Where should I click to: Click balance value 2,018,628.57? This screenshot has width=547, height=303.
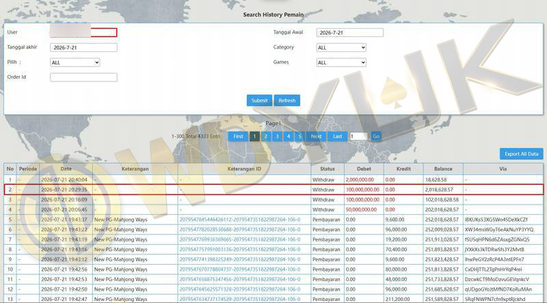tap(439, 189)
